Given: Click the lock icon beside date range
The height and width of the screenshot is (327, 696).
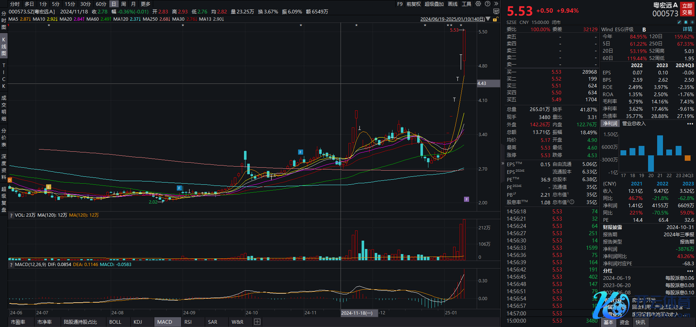Looking at the screenshot, I should pyautogui.click(x=495, y=19).
